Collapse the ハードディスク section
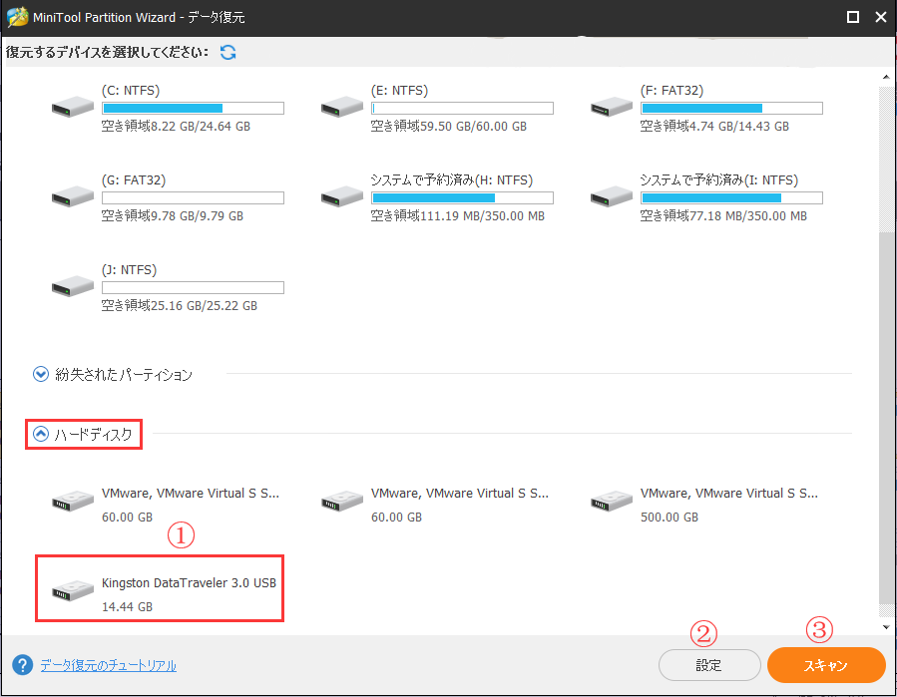Screen dimensions: 897x697 41,434
